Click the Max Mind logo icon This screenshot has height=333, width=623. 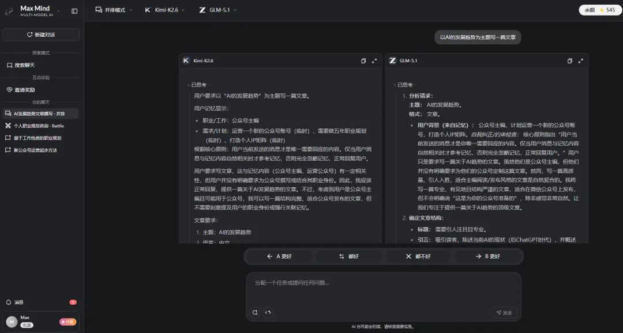pos(9,11)
